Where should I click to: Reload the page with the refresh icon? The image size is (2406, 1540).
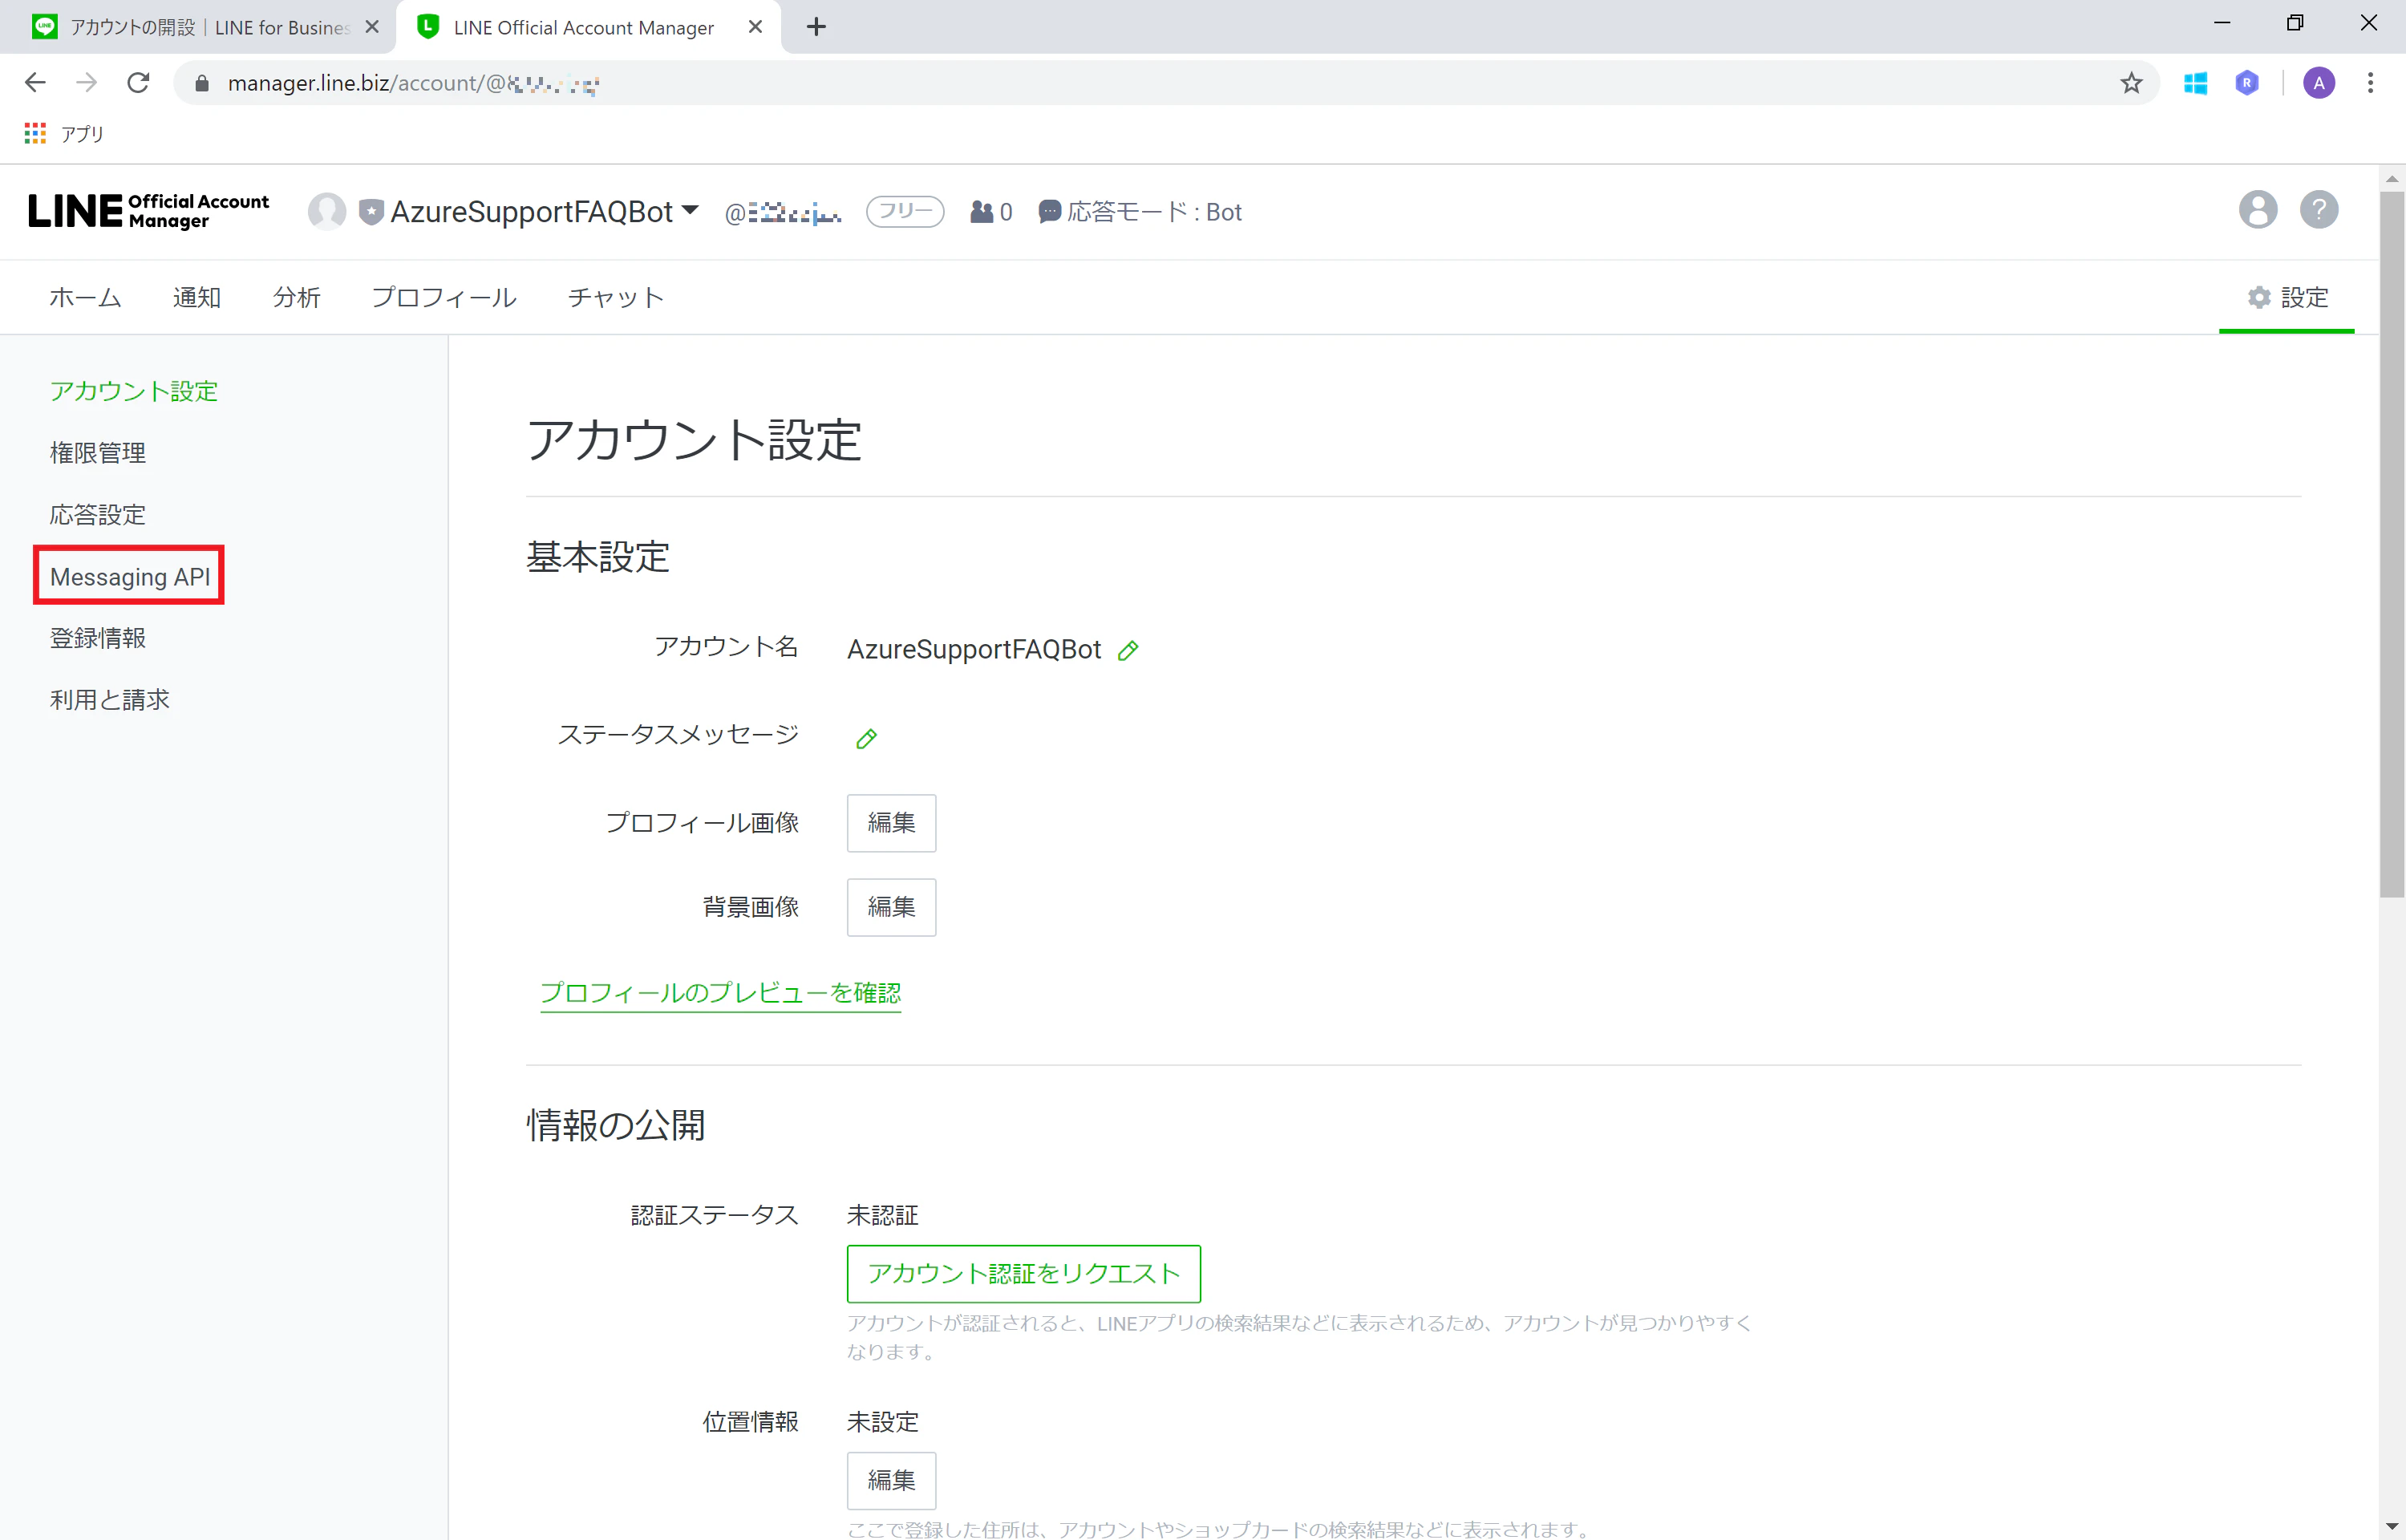138,83
